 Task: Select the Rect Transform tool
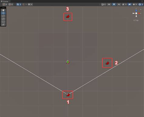(x=3, y=22)
